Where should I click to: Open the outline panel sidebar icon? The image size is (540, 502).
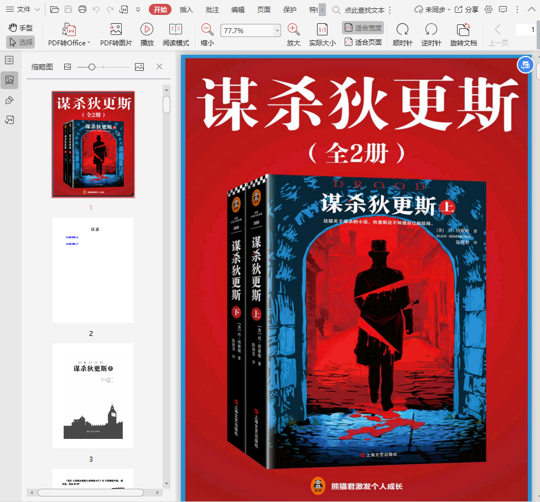pyautogui.click(x=9, y=60)
